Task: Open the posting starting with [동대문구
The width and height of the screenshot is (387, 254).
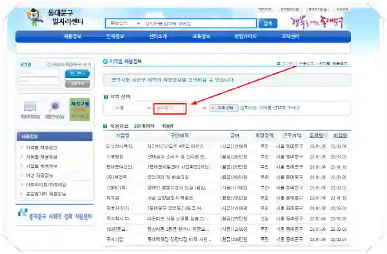Action: [x=175, y=208]
